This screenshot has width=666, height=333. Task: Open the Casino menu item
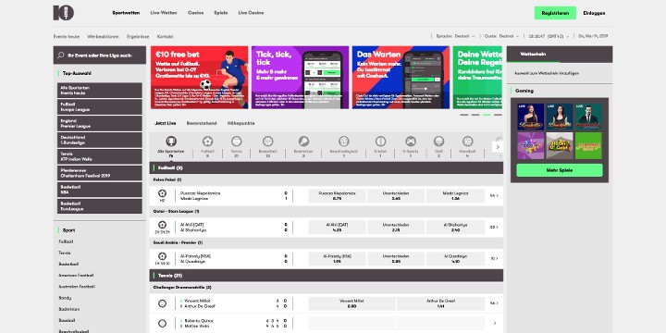point(195,13)
